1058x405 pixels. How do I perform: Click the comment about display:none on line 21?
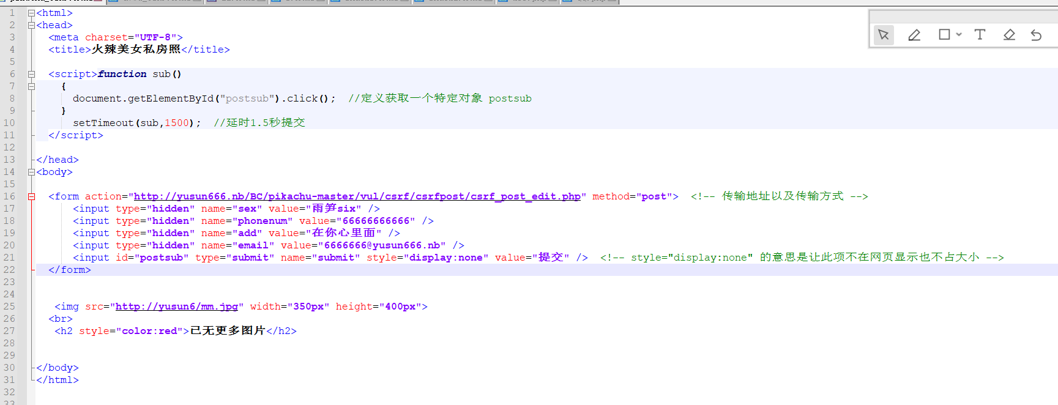click(802, 258)
